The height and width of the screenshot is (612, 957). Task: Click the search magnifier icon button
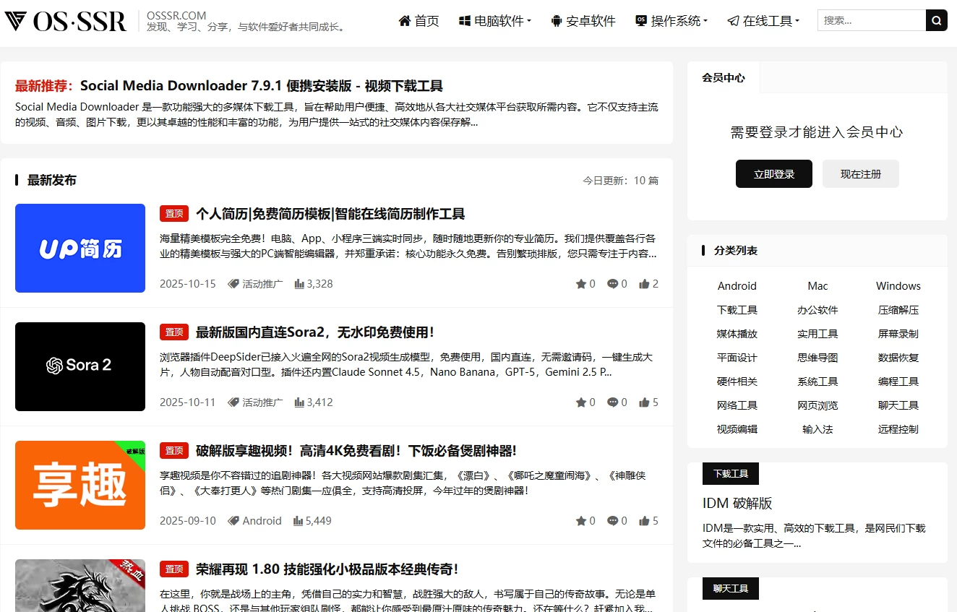(936, 21)
